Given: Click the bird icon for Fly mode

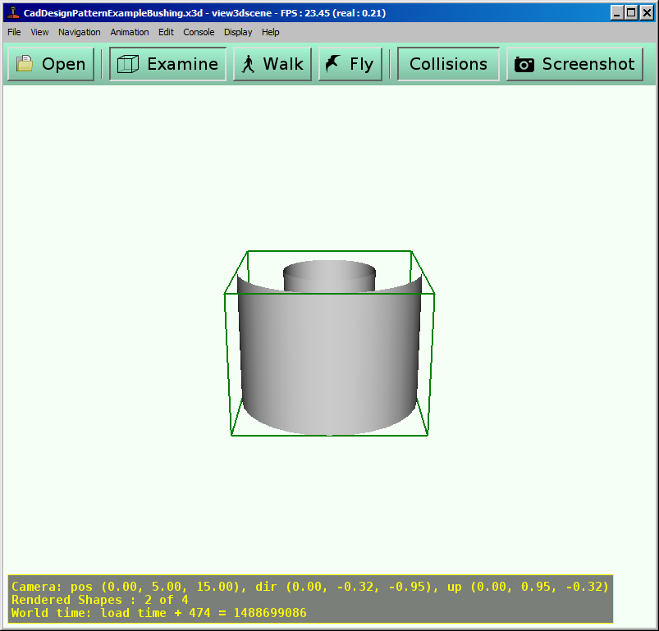Looking at the screenshot, I should [332, 64].
